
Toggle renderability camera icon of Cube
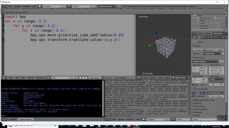tap(224, 23)
